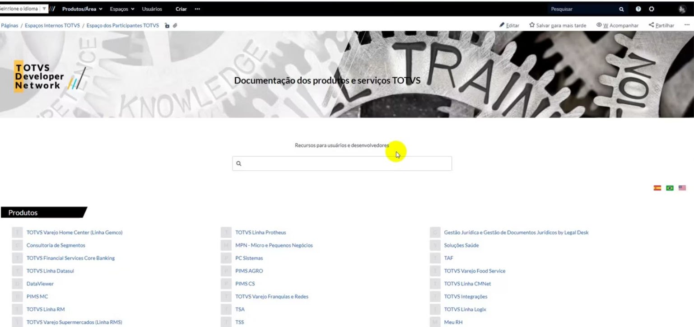Open Consultoria de Segmentos
The image size is (694, 327).
pos(56,245)
